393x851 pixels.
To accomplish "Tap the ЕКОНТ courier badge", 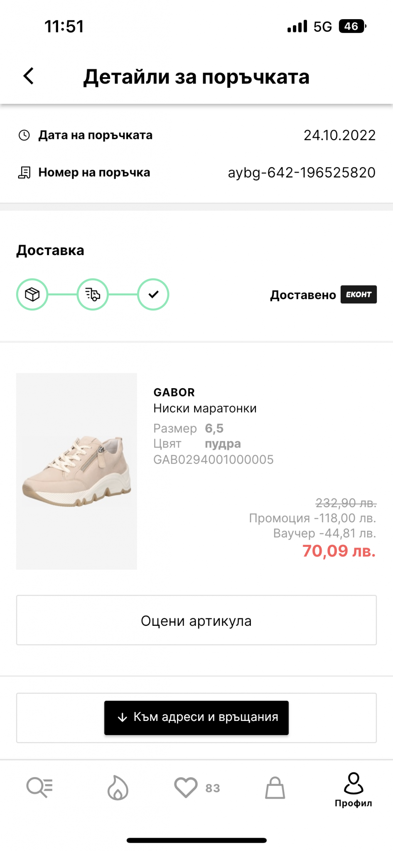I will pyautogui.click(x=359, y=294).
